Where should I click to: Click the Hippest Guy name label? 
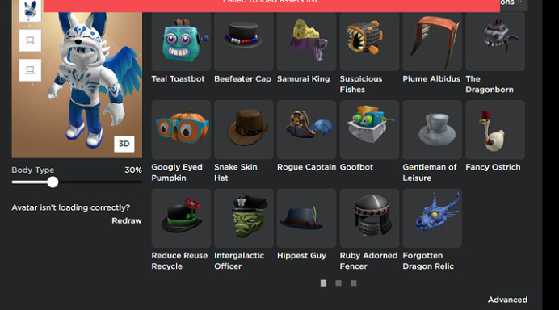pos(301,255)
